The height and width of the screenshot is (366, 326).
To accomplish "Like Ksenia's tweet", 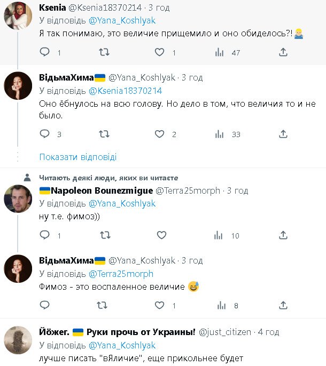I will point(159,52).
